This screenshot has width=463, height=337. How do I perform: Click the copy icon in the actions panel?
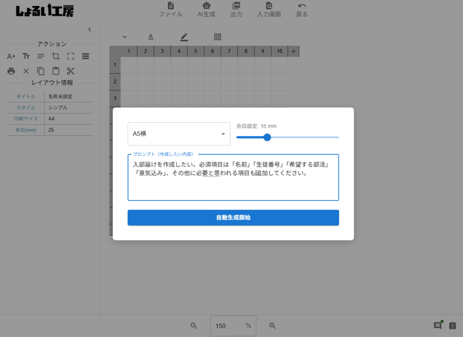pyautogui.click(x=41, y=71)
